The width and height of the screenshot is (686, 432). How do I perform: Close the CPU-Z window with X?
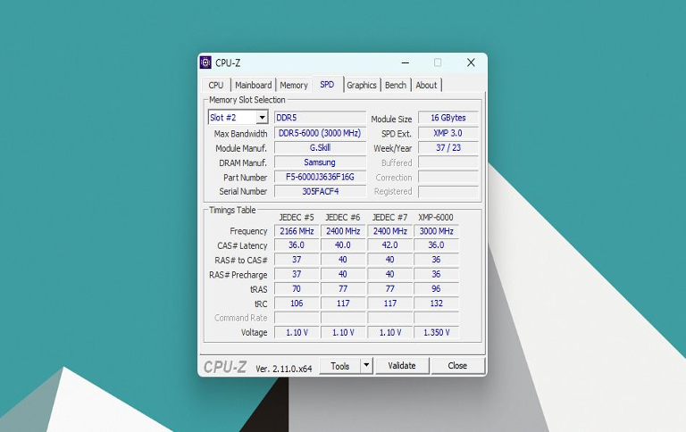point(471,62)
